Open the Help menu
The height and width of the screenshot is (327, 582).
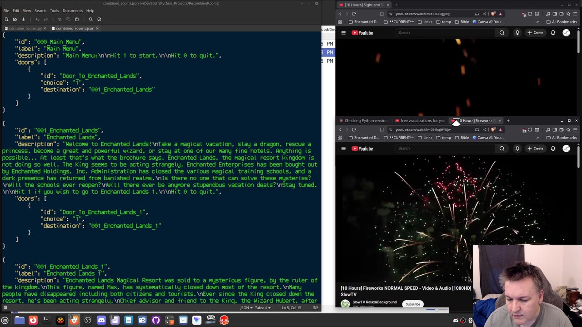90,10
